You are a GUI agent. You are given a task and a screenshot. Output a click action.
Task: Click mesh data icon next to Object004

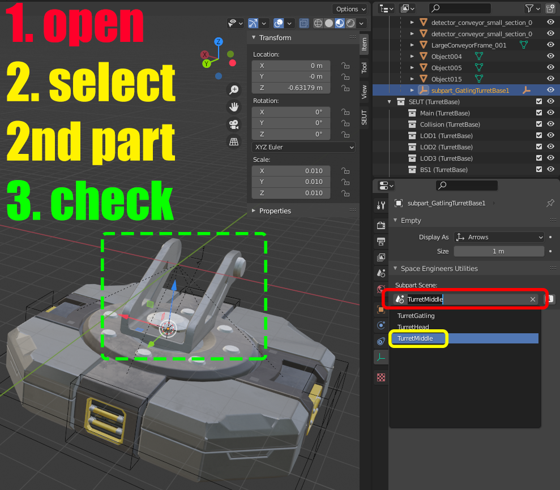479,57
